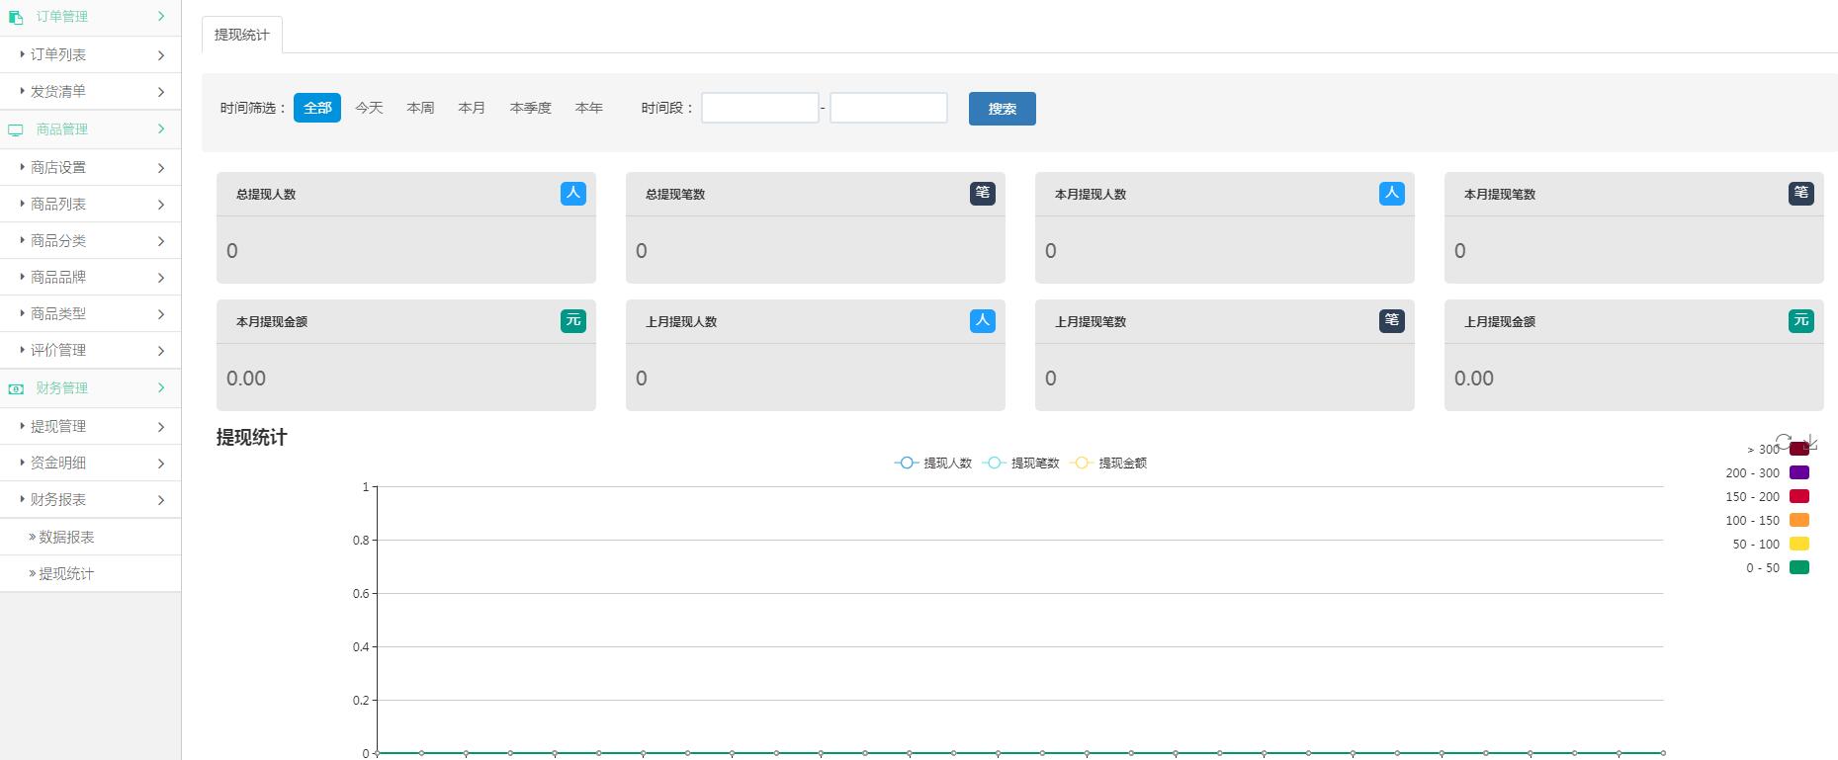Image resolution: width=1838 pixels, height=760 pixels.
Task: Expand 商店设置 menu chevron
Action: (x=161, y=168)
